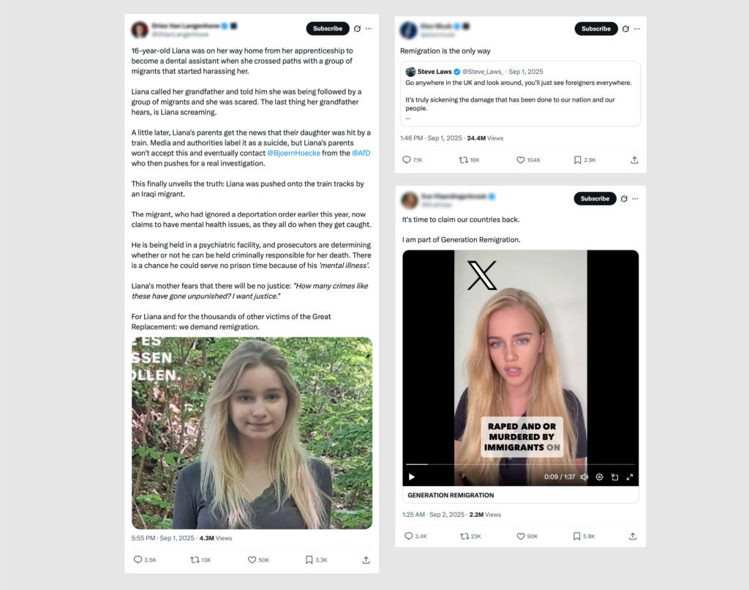Viewport: 749px width, 590px height.
Task: Bookmark the post with 5.8K bookmarks
Action: [577, 536]
